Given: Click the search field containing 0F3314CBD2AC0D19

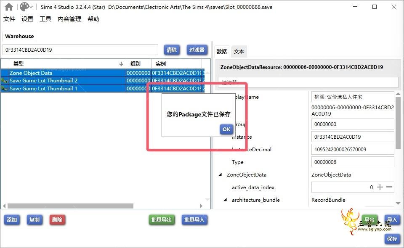Looking at the screenshot, I should click(80, 50).
